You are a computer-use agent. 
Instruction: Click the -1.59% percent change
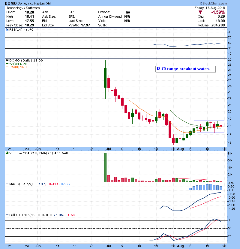tap(218, 12)
